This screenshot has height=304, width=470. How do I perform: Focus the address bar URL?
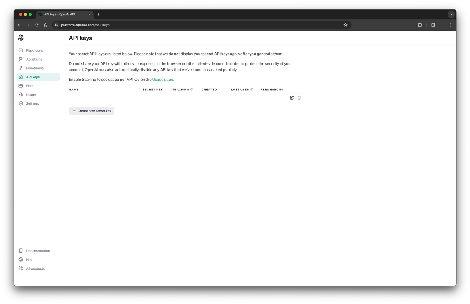click(x=85, y=25)
